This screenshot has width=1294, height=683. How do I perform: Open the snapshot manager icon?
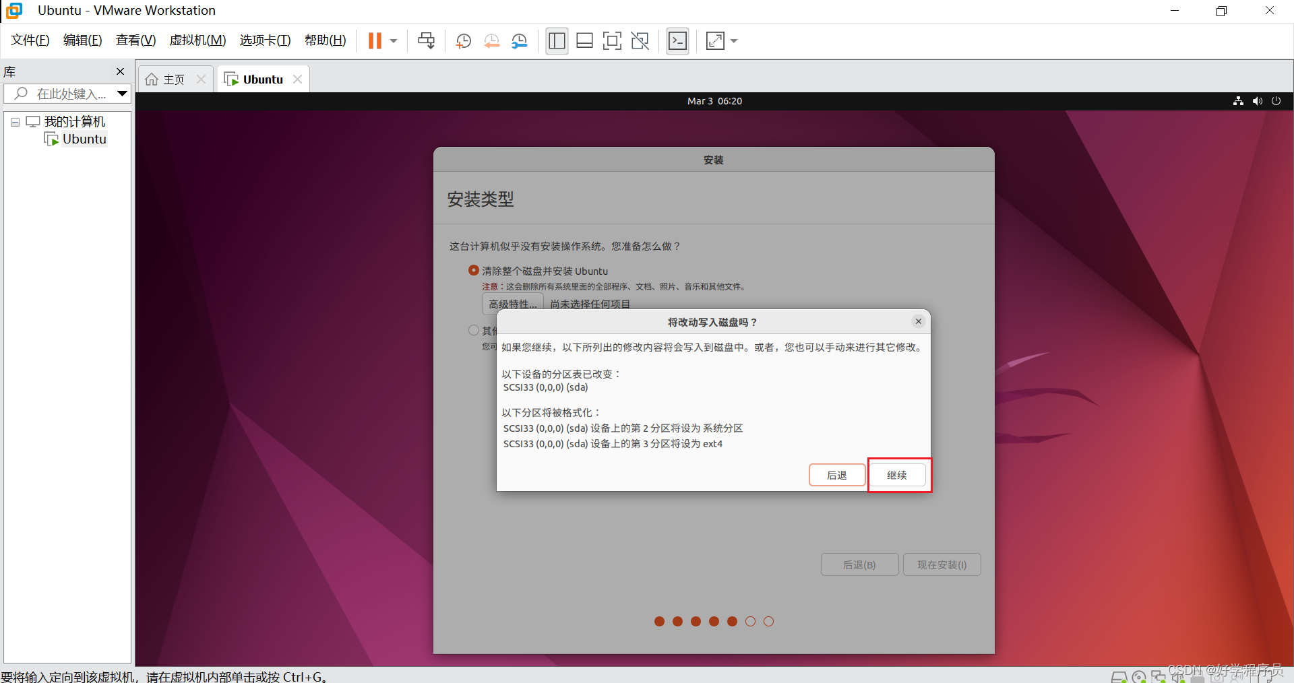(520, 41)
